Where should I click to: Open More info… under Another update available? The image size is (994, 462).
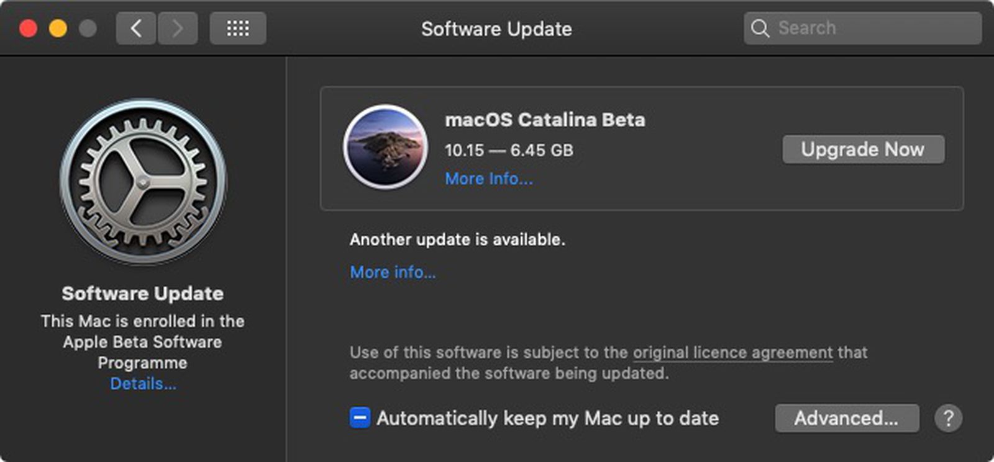pyautogui.click(x=393, y=272)
